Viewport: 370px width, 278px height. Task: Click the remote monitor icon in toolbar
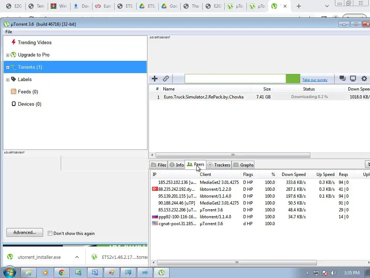tap(353, 79)
